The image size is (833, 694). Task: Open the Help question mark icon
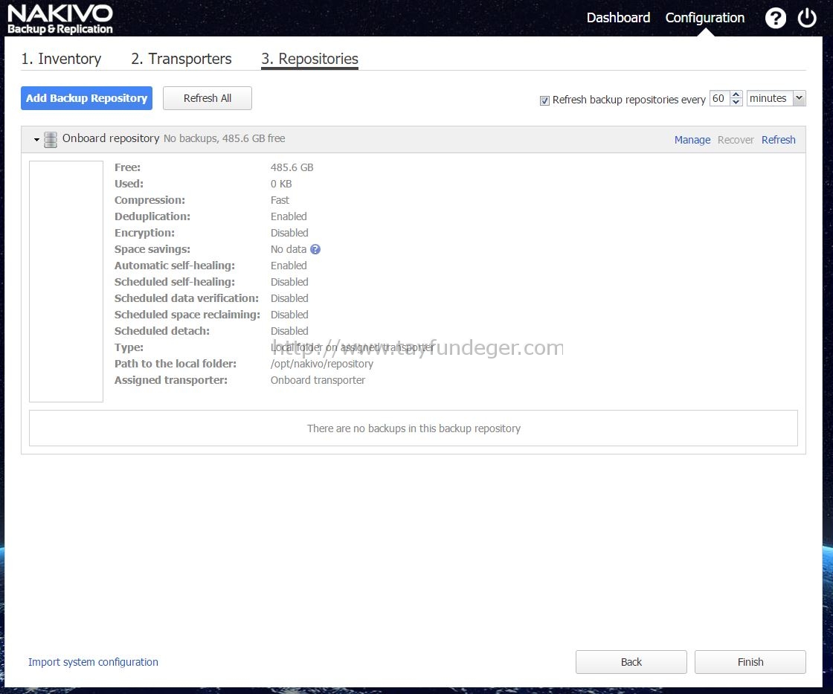point(775,18)
